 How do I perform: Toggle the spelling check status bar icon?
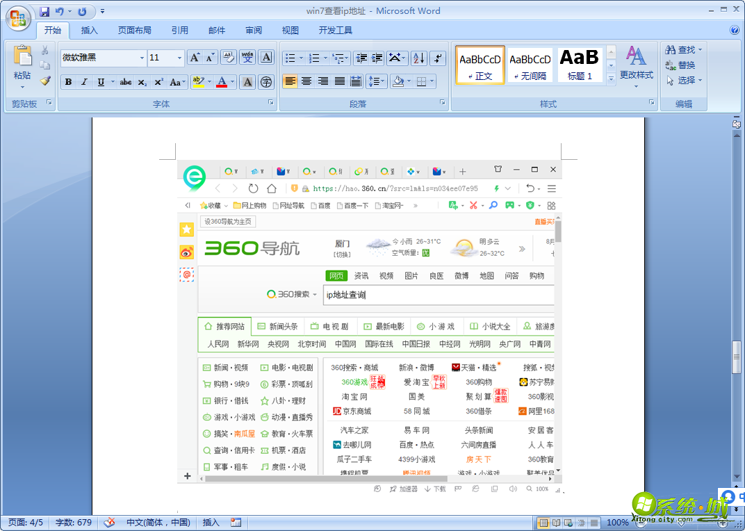coord(109,523)
